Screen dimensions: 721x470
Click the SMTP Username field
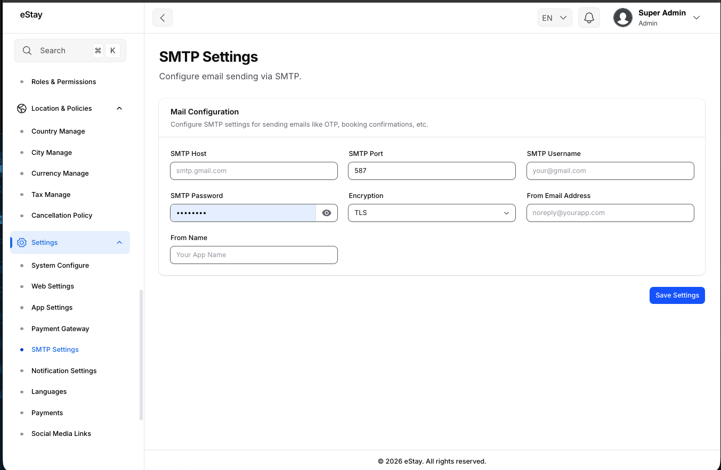tap(610, 171)
